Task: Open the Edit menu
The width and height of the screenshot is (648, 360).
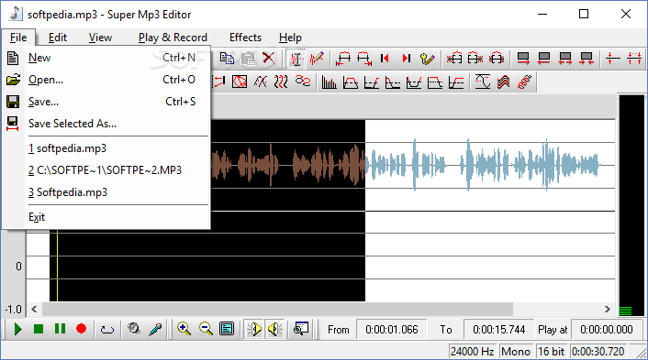Action: coord(58,38)
